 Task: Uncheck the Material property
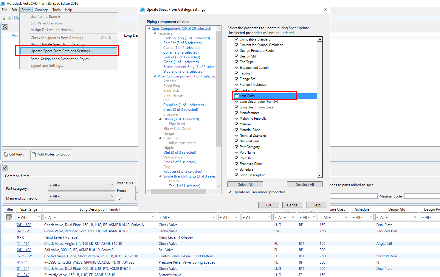[236, 124]
